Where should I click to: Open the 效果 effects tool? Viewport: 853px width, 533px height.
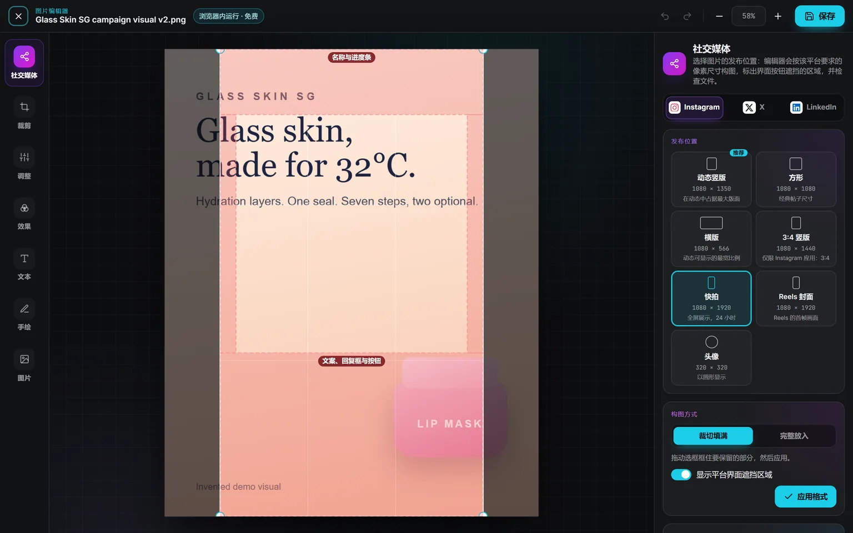pos(24,214)
